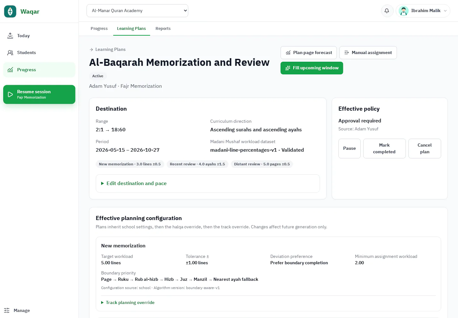Click the Fill upcoming window sparkle icon

point(288,68)
